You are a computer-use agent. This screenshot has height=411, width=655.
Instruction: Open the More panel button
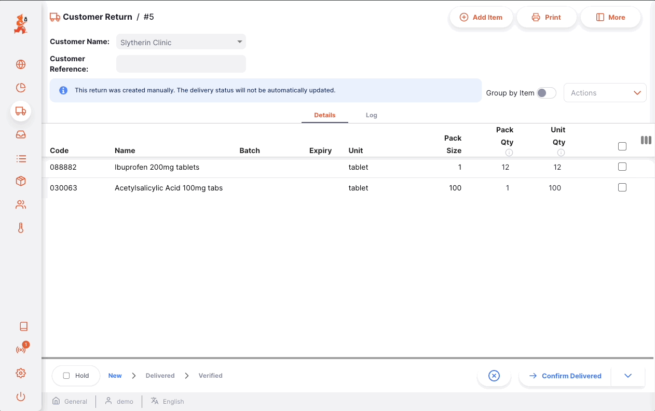pyautogui.click(x=611, y=17)
